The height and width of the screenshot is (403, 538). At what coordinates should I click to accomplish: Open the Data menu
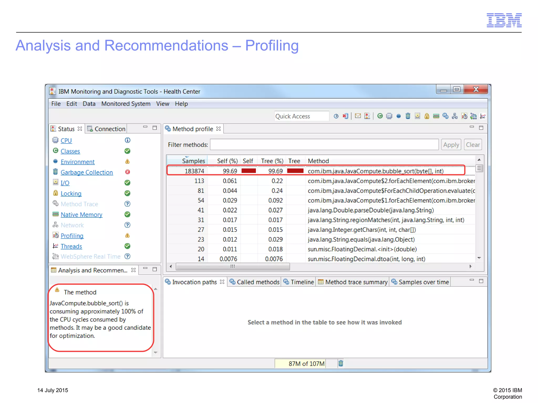[x=89, y=104]
